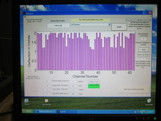The width and height of the screenshot is (161, 121).
Task: Click the Memory Test button
Action: point(94,82)
